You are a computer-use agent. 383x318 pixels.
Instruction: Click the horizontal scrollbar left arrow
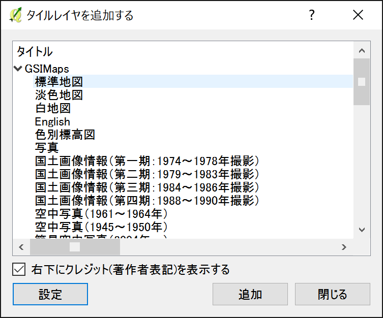(21, 247)
